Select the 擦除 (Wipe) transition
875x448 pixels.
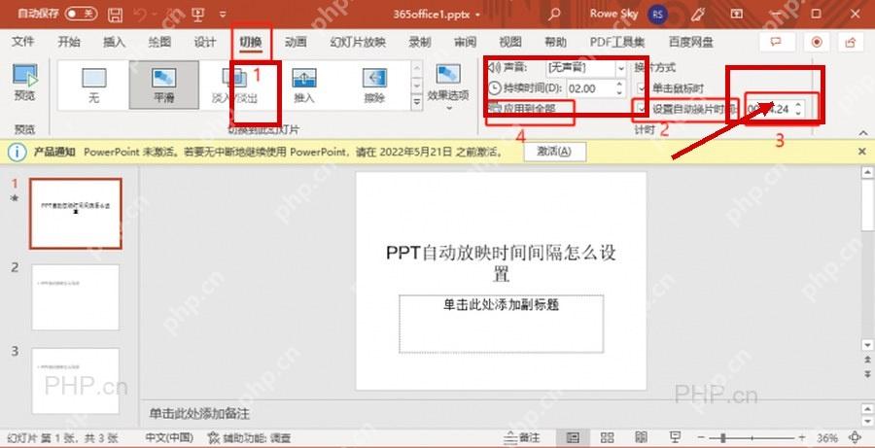pyautogui.click(x=374, y=85)
